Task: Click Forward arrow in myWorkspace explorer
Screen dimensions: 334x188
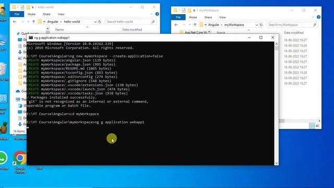Action: [x=183, y=25]
